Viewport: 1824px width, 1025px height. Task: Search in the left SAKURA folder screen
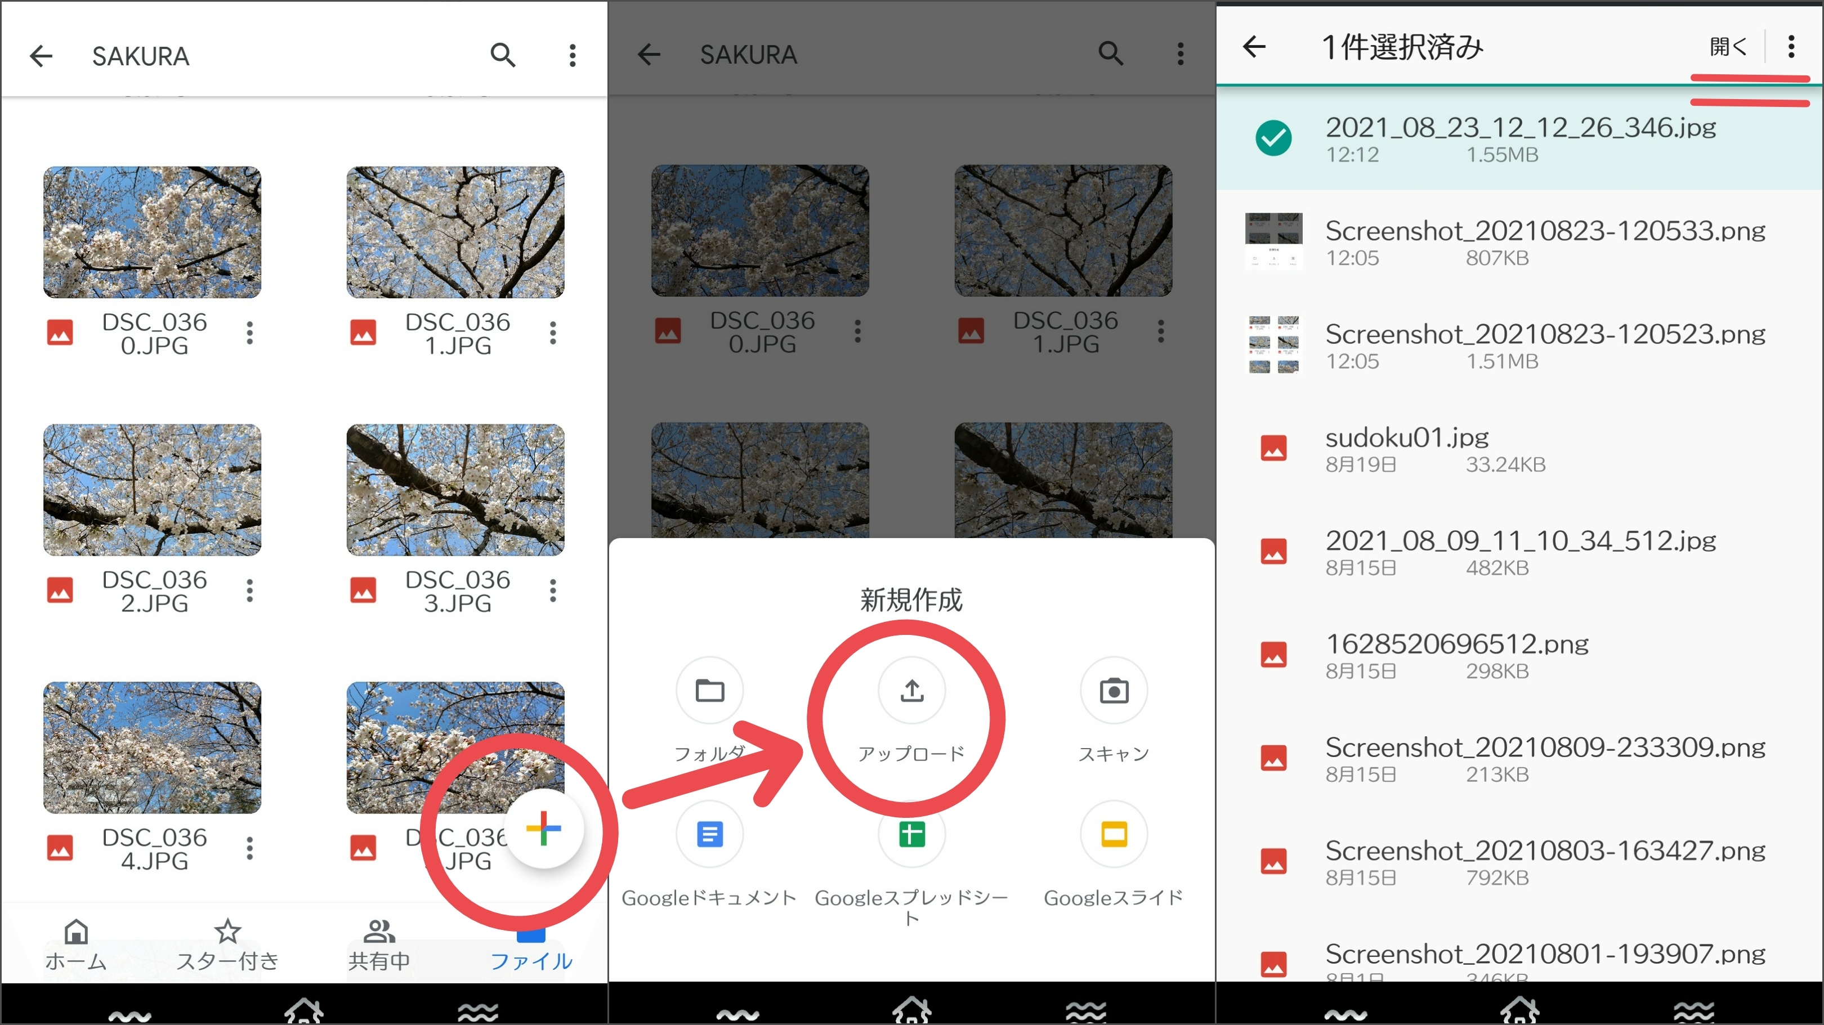503,55
